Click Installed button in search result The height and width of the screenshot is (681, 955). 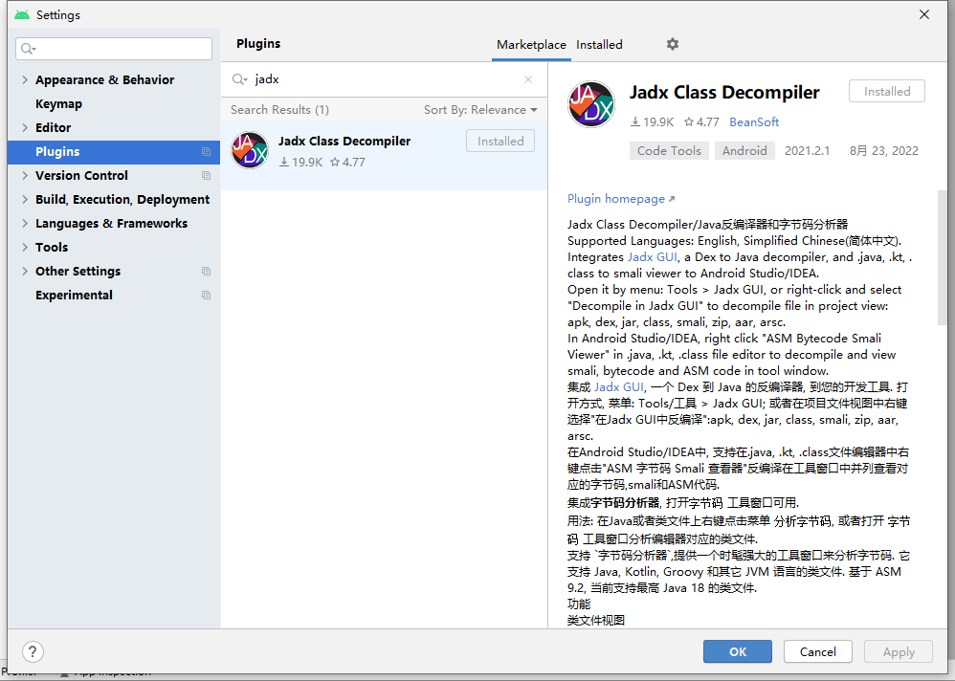(x=500, y=141)
